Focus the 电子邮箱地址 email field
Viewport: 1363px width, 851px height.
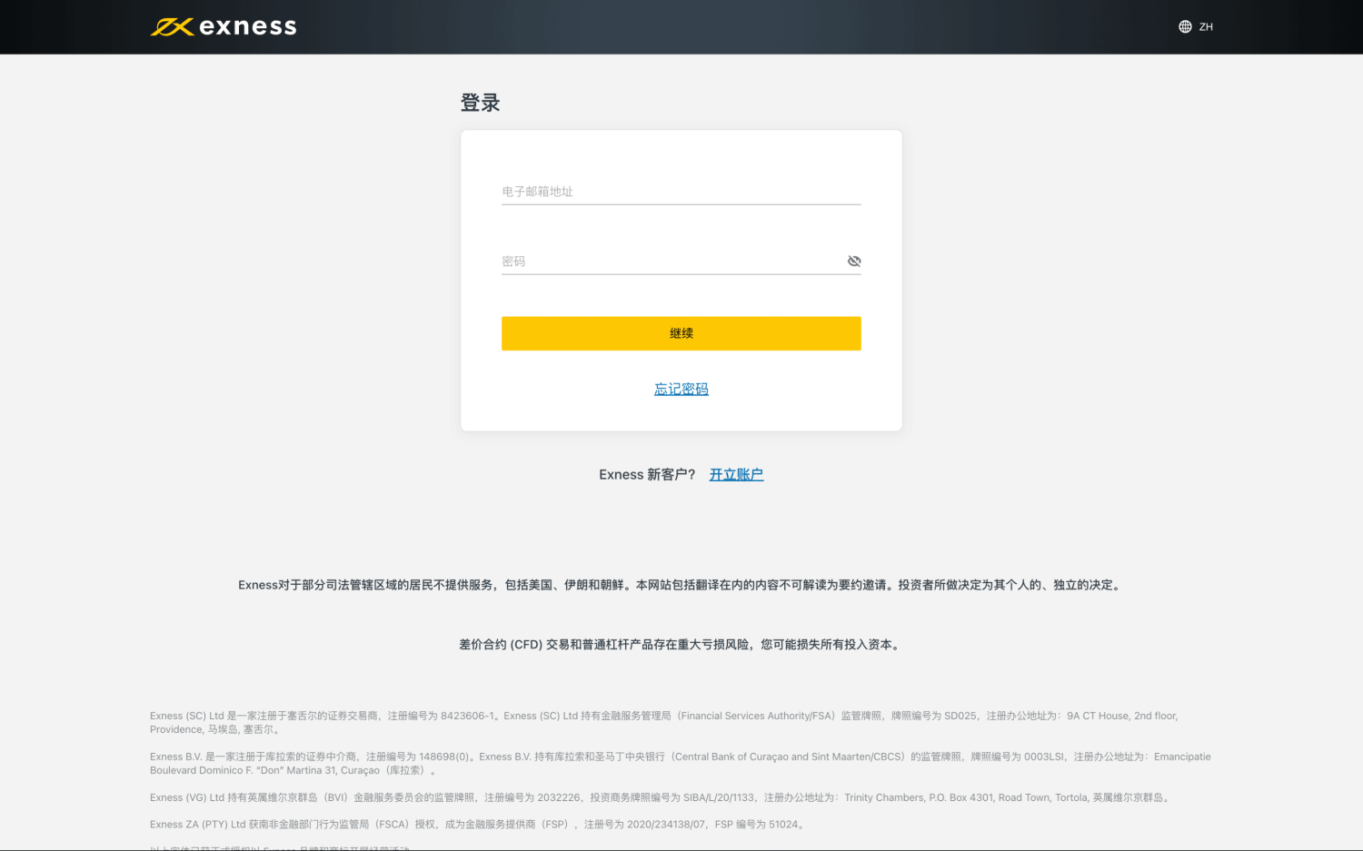pos(681,192)
